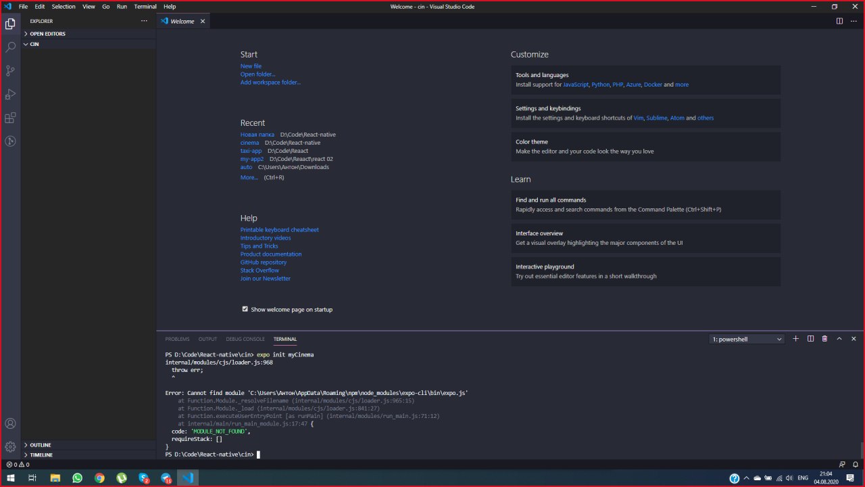Open Task View on the taskbar
This screenshot has width=865, height=487.
click(x=32, y=478)
